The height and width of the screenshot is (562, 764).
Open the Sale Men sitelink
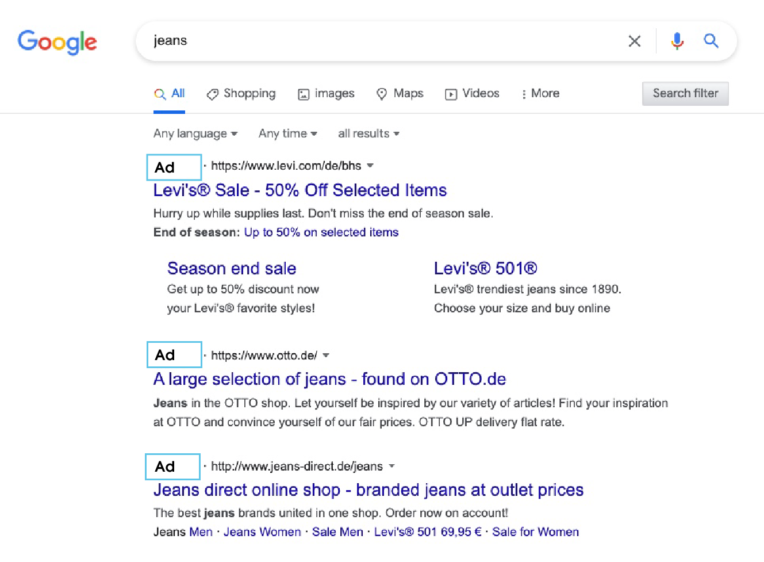pos(337,532)
